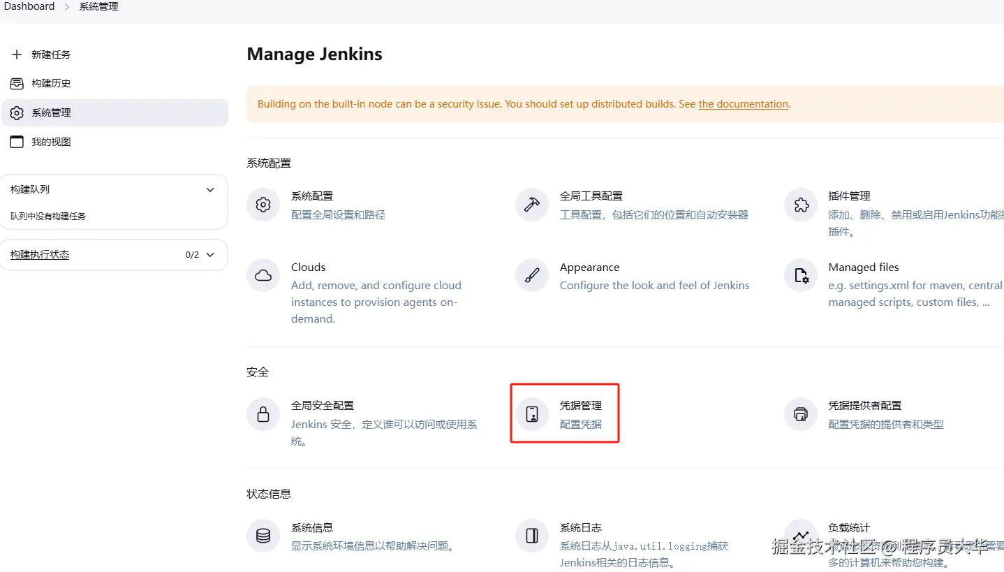Open 系统配置 gear icon

pyautogui.click(x=263, y=205)
